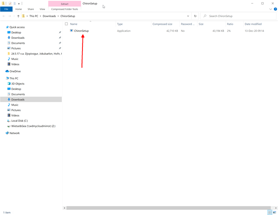
Task: Click the horizontal scrollbar at the bottom
Action: pyautogui.click(x=167, y=208)
